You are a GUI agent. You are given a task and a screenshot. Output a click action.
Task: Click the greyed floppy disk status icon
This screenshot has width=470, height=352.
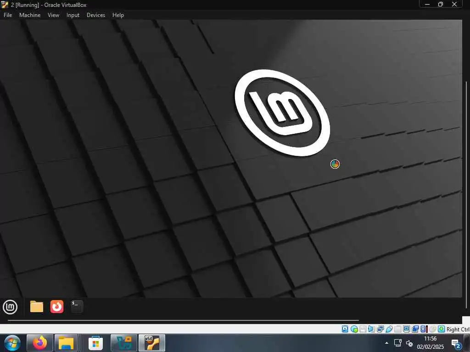pos(363,329)
